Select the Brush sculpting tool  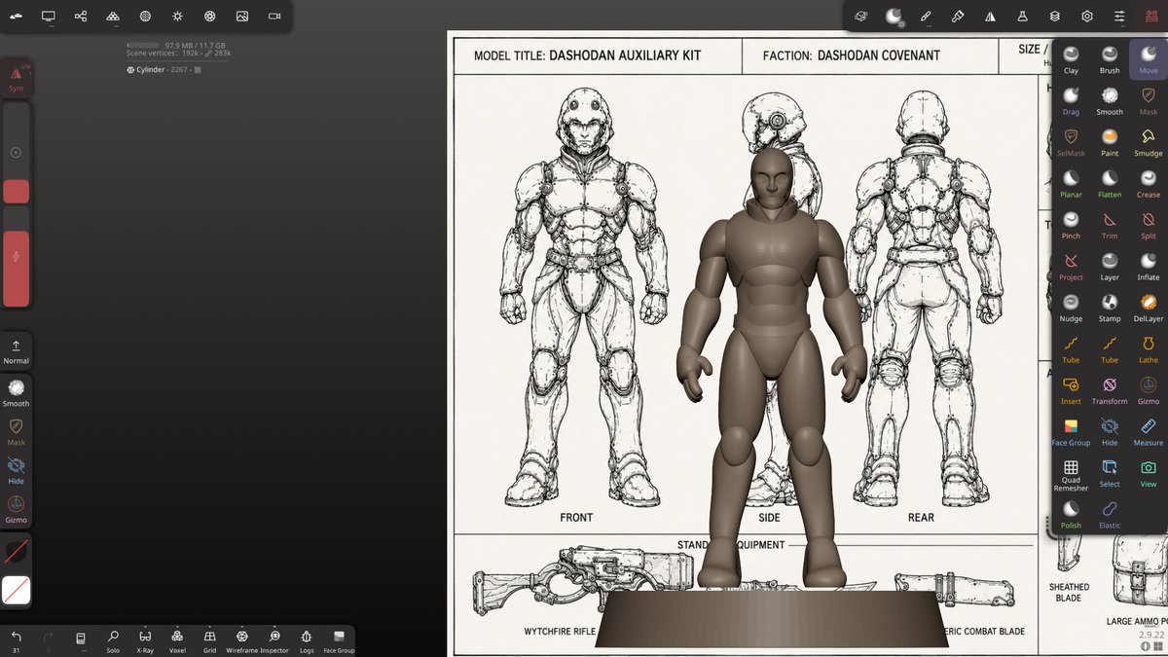click(1110, 60)
